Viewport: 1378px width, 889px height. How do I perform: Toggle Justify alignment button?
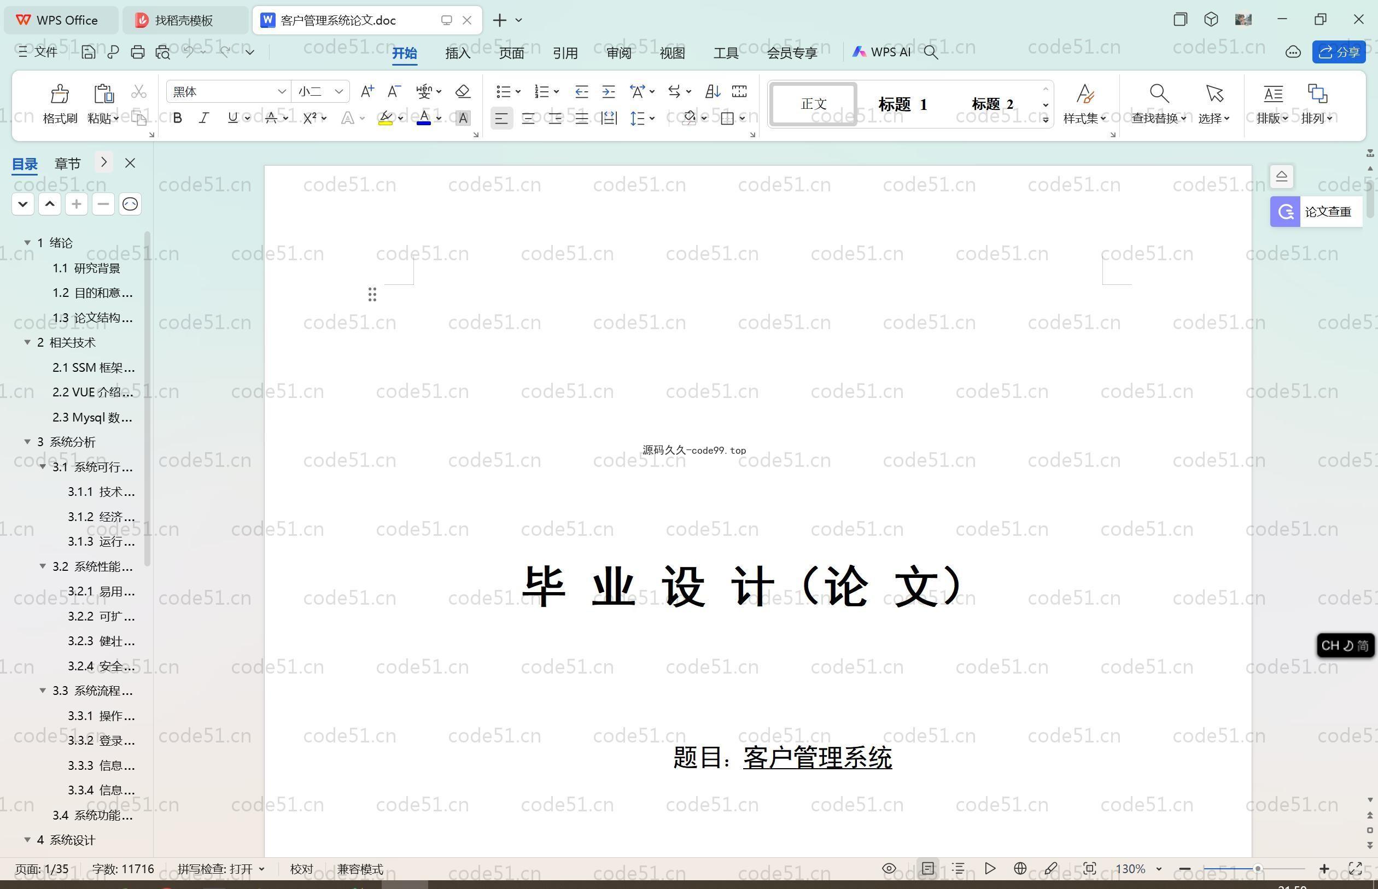[581, 118]
